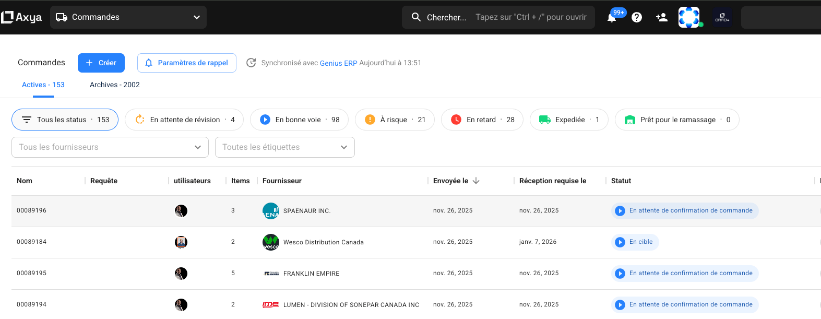
Task: Open the Commandes module dropdown
Action: tap(128, 17)
